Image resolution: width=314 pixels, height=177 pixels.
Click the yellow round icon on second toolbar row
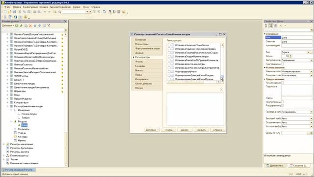pyautogui.click(x=26, y=17)
